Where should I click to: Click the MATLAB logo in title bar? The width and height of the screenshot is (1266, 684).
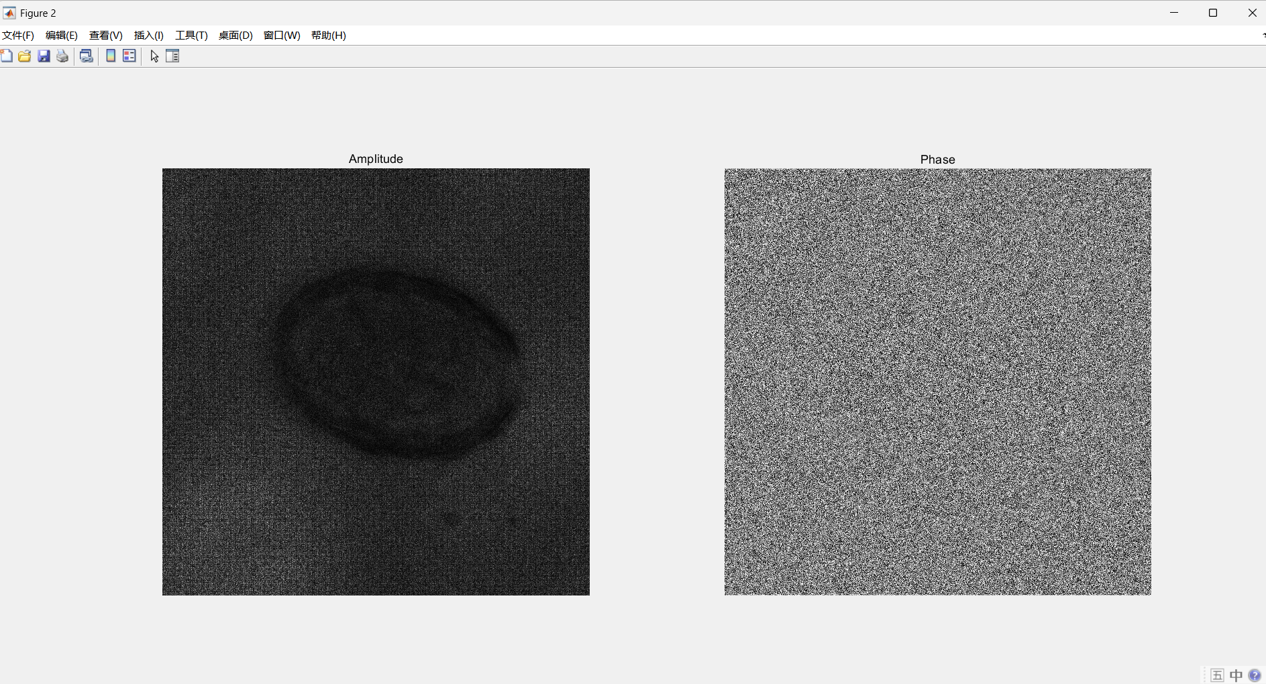coord(9,13)
